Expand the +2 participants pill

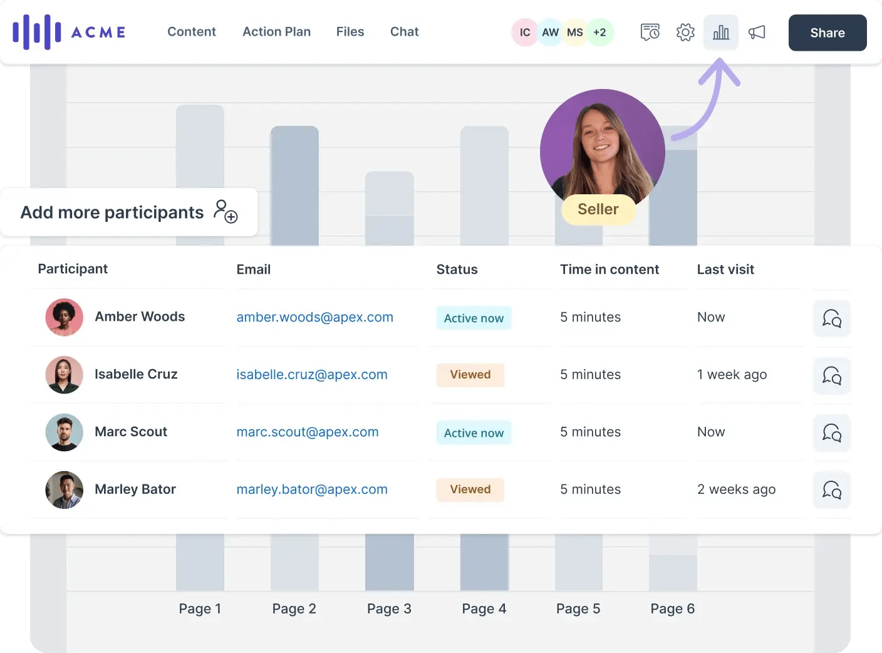click(x=599, y=32)
